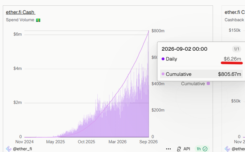The width and height of the screenshot is (245, 152).
Task: Click the Mar 2026 x-axis label
Action: click(x=117, y=142)
